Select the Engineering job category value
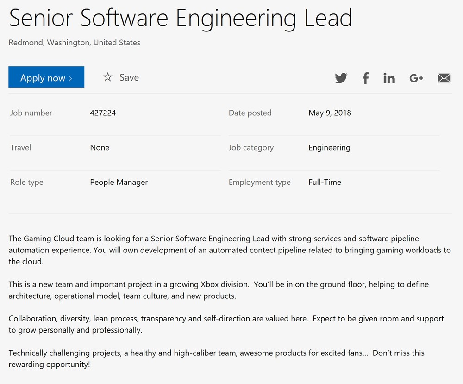Screen dimensions: 463x384 pos(329,147)
